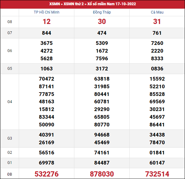Click the XSMN link in the header
This screenshot has height=179, width=185.
[x=54, y=4]
